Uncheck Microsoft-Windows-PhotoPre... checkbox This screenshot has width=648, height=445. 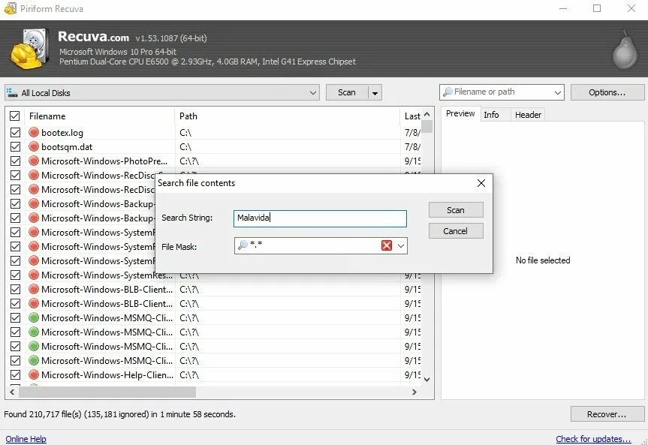click(x=15, y=161)
